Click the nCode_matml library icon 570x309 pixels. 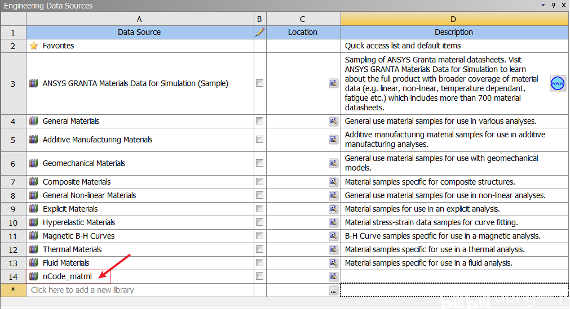[x=33, y=276]
